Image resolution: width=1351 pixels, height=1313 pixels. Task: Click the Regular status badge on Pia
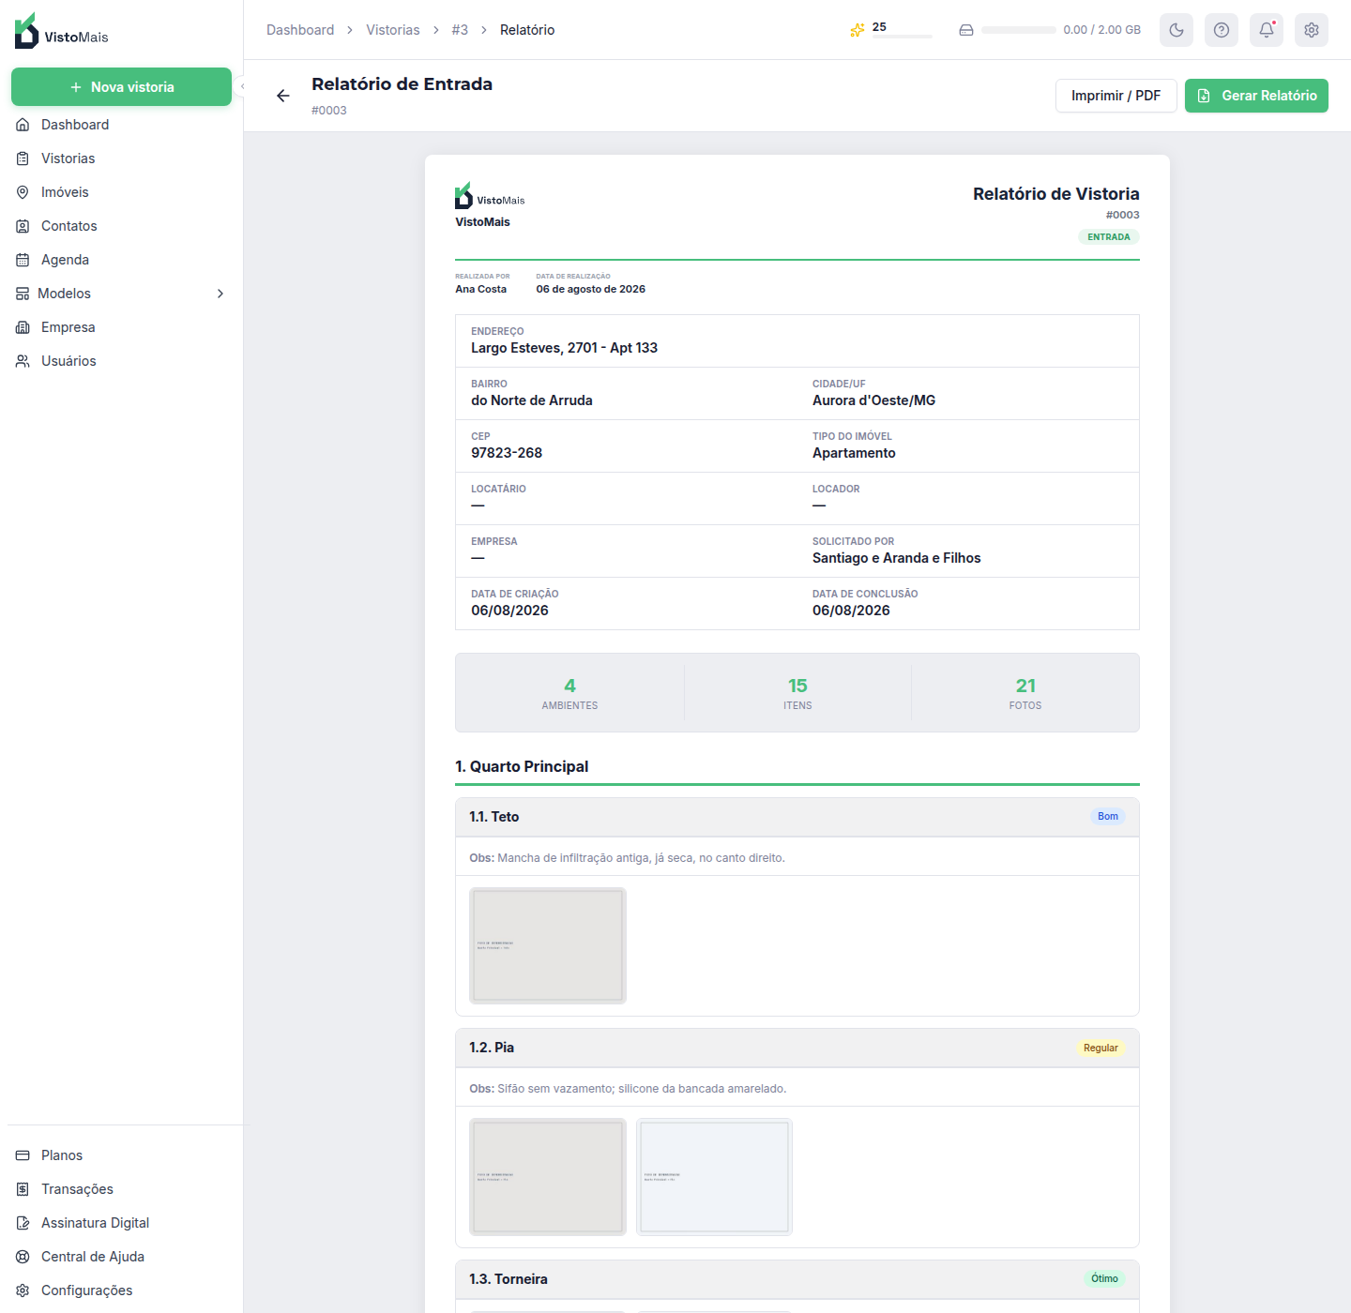point(1101,1049)
